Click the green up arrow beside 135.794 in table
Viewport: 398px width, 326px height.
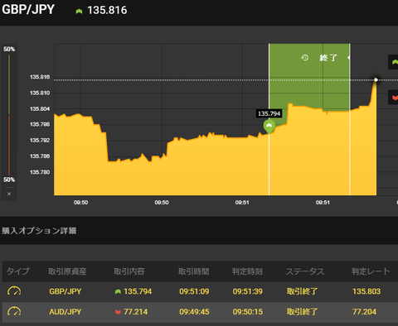click(x=118, y=291)
